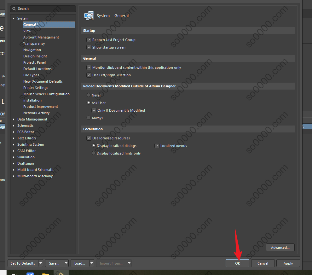This screenshot has width=312, height=275.
Task: Open the Default Locations page
Action: [x=38, y=69]
